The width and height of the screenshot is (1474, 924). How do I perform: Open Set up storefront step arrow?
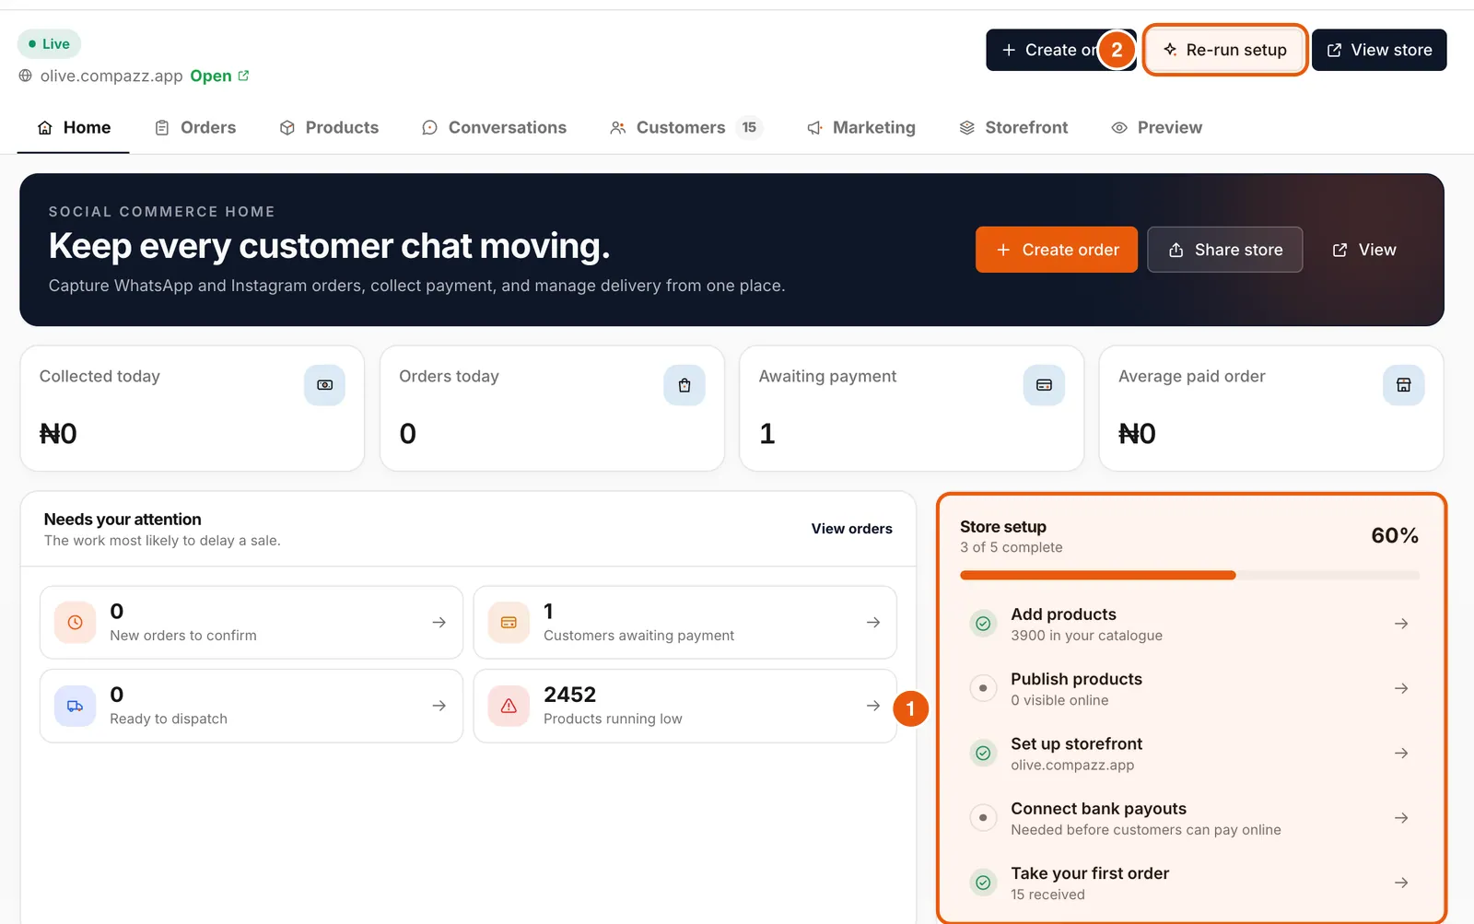[x=1401, y=754]
